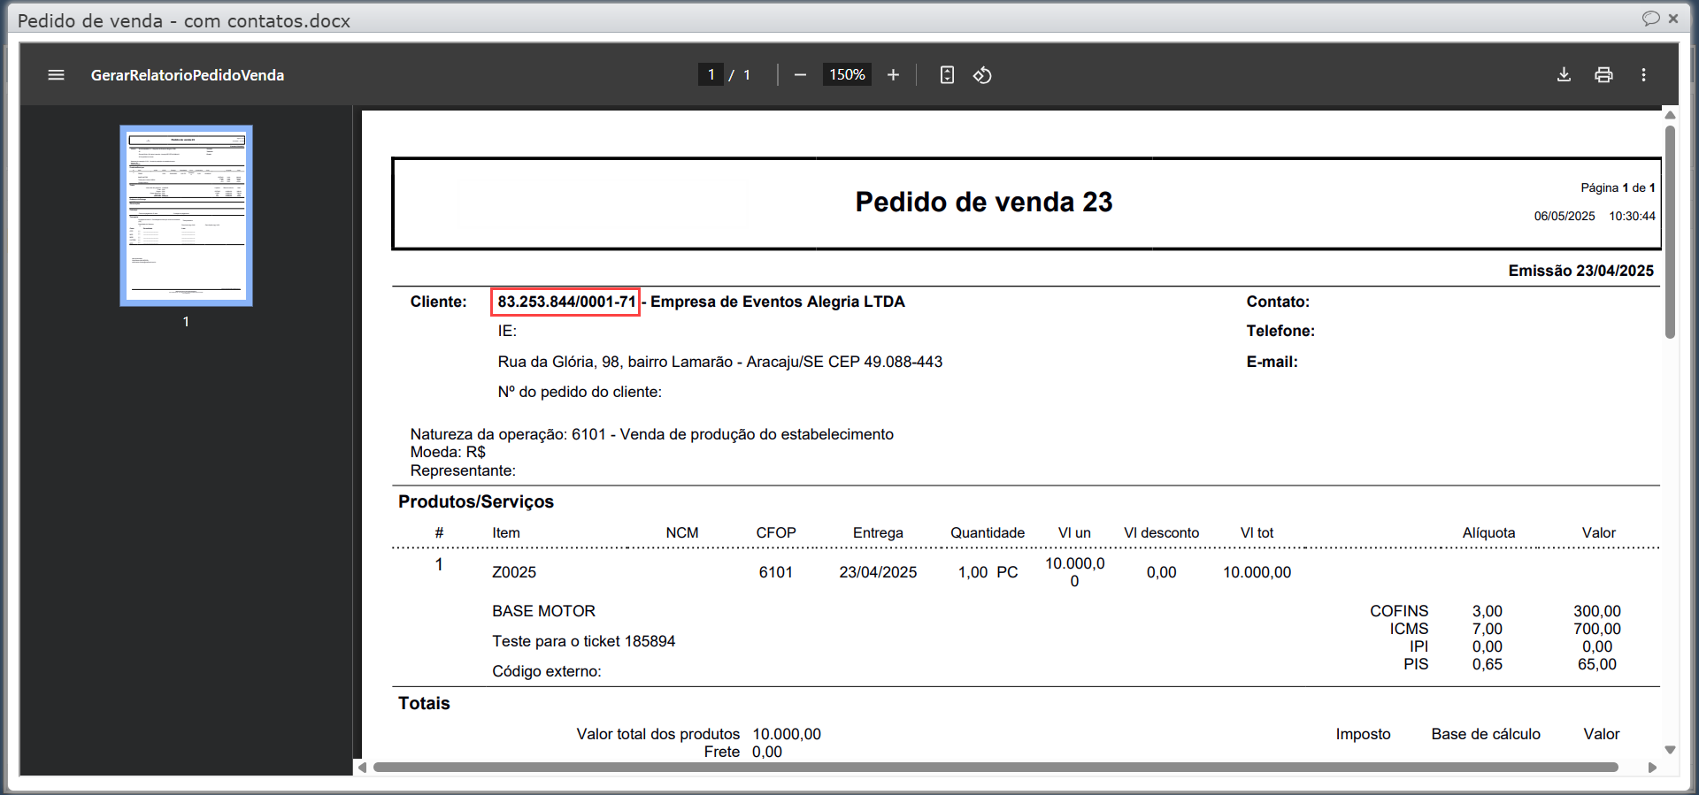Click the 'Totais' section heading
This screenshot has height=795, width=1699.
click(424, 703)
